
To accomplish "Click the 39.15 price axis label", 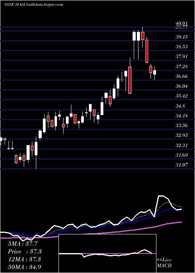I will [181, 37].
